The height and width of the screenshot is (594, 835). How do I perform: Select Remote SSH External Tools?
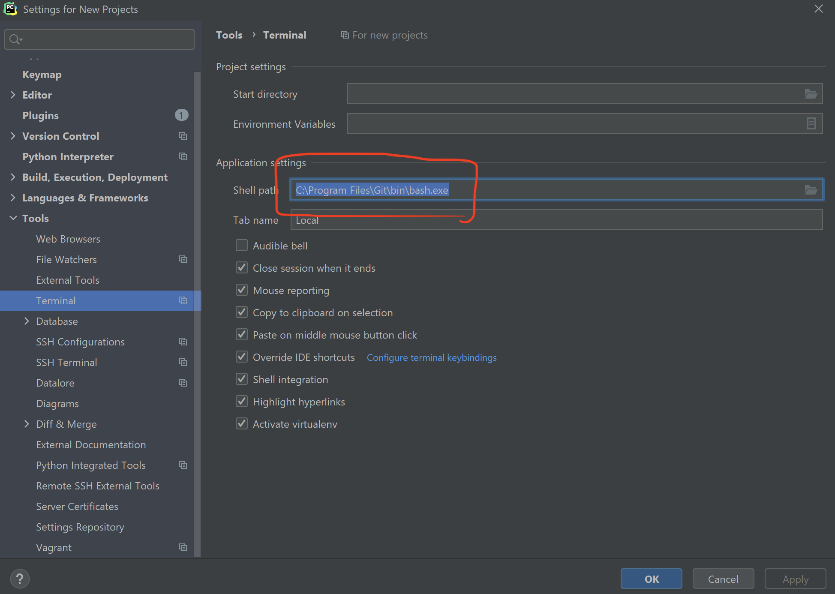pos(98,486)
